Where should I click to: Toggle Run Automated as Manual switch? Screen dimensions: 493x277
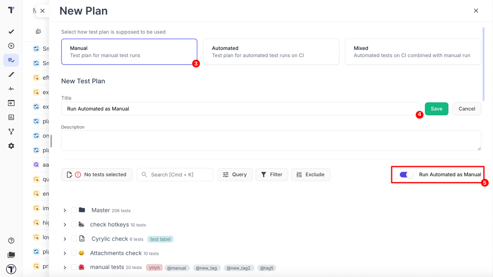click(405, 174)
